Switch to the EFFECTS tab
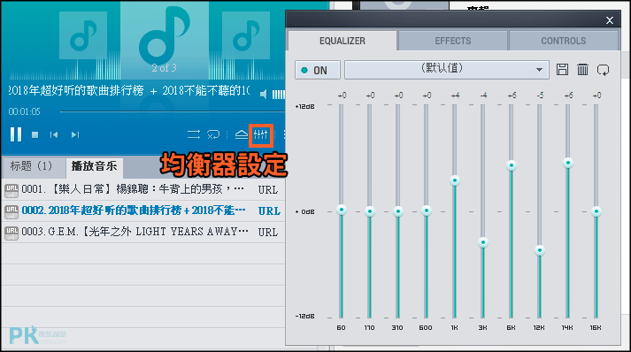The image size is (631, 352). (x=453, y=41)
